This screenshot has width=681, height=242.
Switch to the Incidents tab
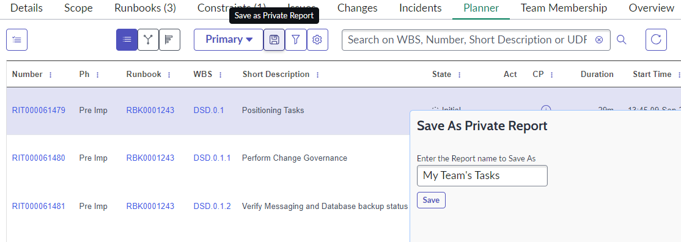click(421, 8)
